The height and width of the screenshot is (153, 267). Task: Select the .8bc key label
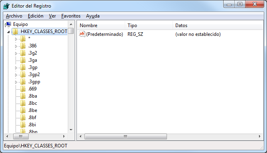(33, 103)
